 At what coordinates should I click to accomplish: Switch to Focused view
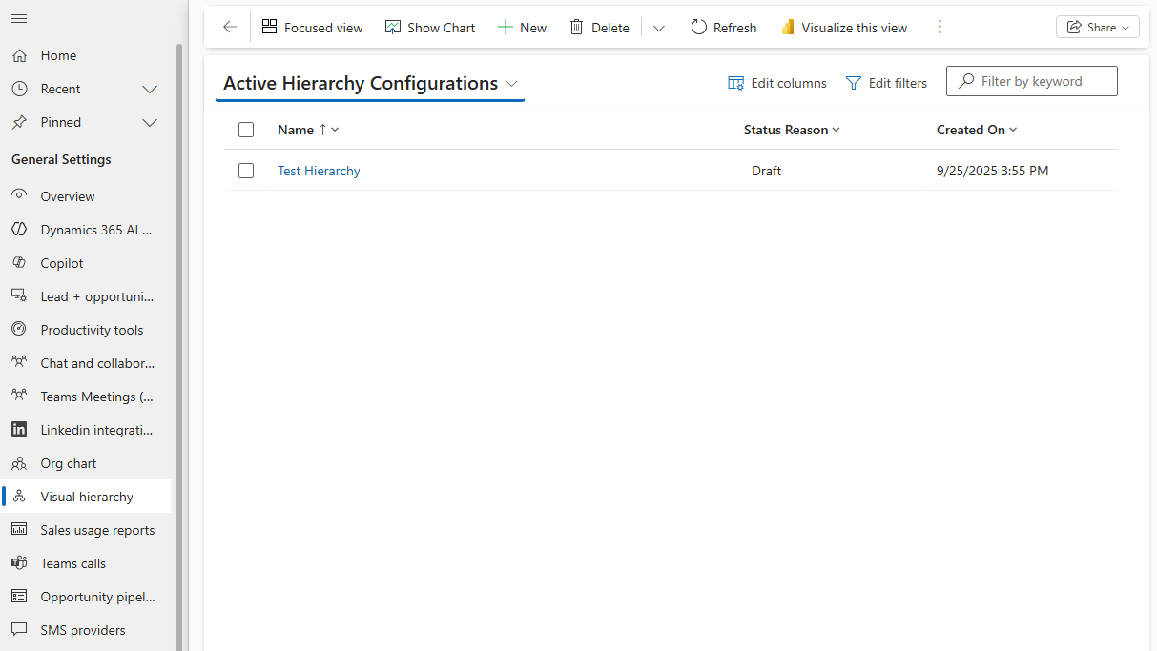click(x=312, y=27)
